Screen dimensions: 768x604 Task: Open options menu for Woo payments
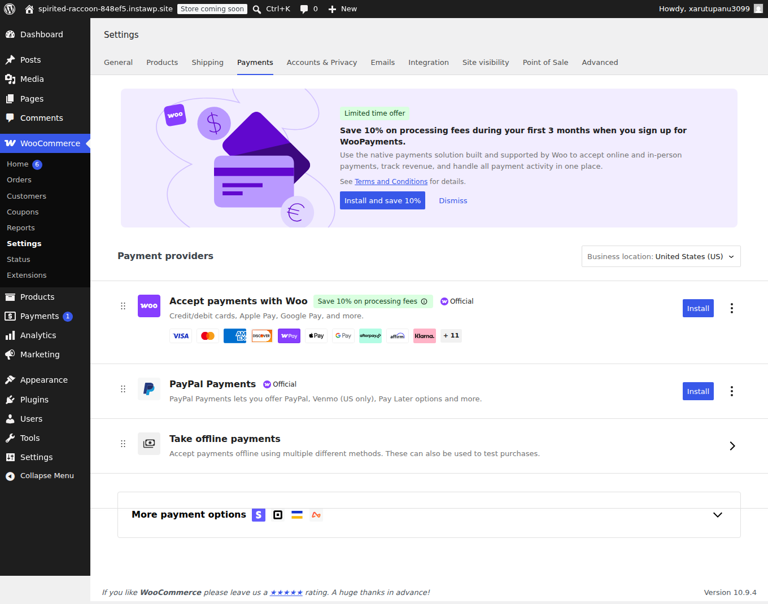732,308
